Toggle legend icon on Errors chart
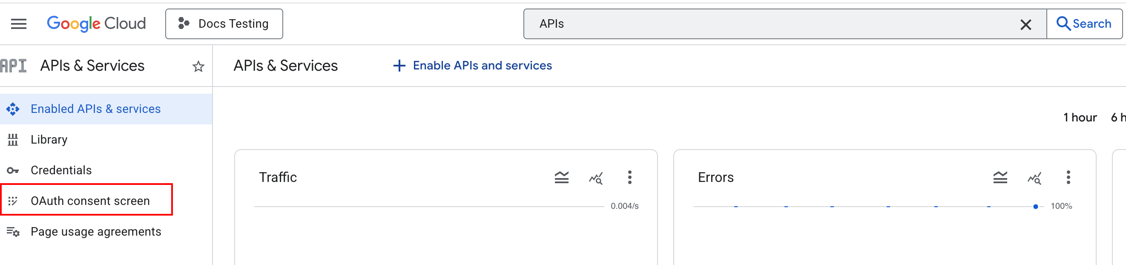 [1000, 178]
